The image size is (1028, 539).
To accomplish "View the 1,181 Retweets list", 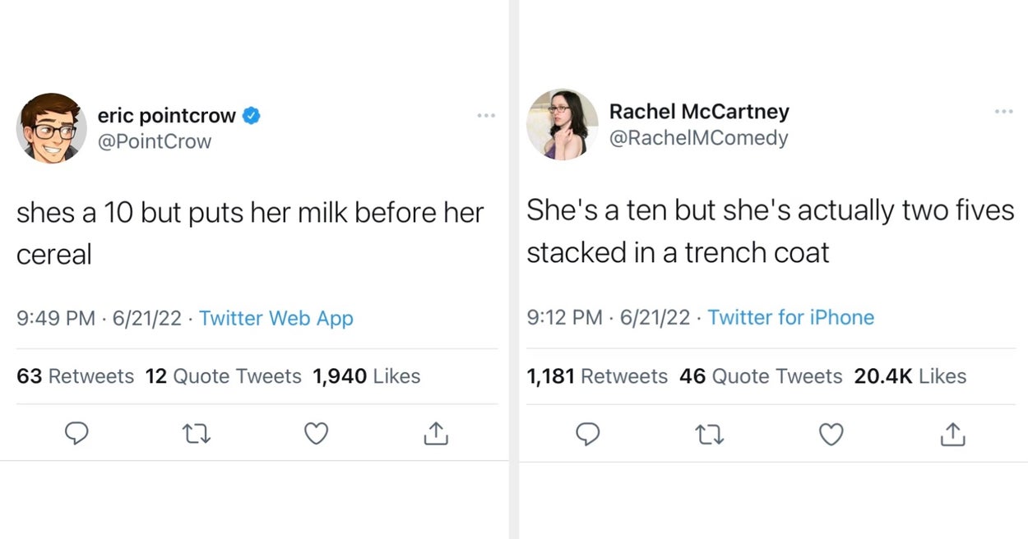I will point(597,376).
